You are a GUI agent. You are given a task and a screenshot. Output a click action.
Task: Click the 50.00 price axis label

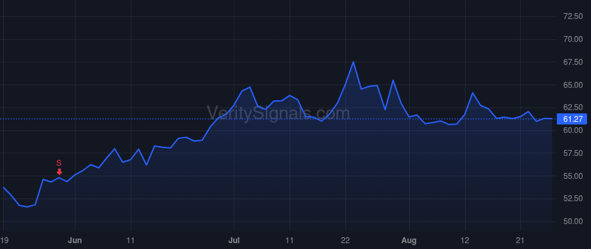point(573,221)
